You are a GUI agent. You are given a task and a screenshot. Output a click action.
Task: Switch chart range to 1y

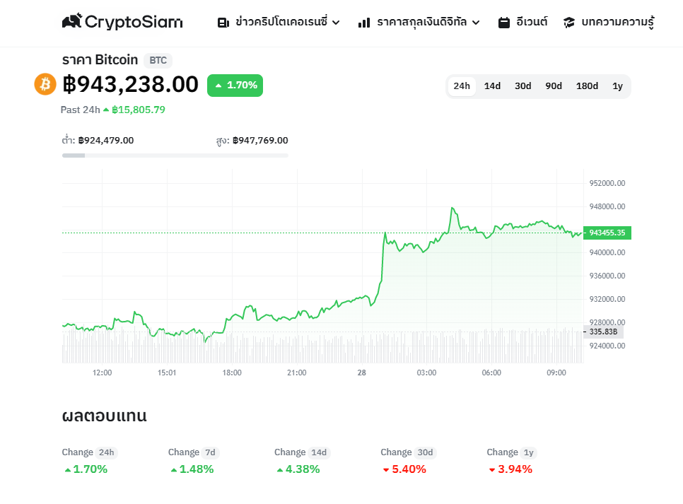pyautogui.click(x=618, y=86)
